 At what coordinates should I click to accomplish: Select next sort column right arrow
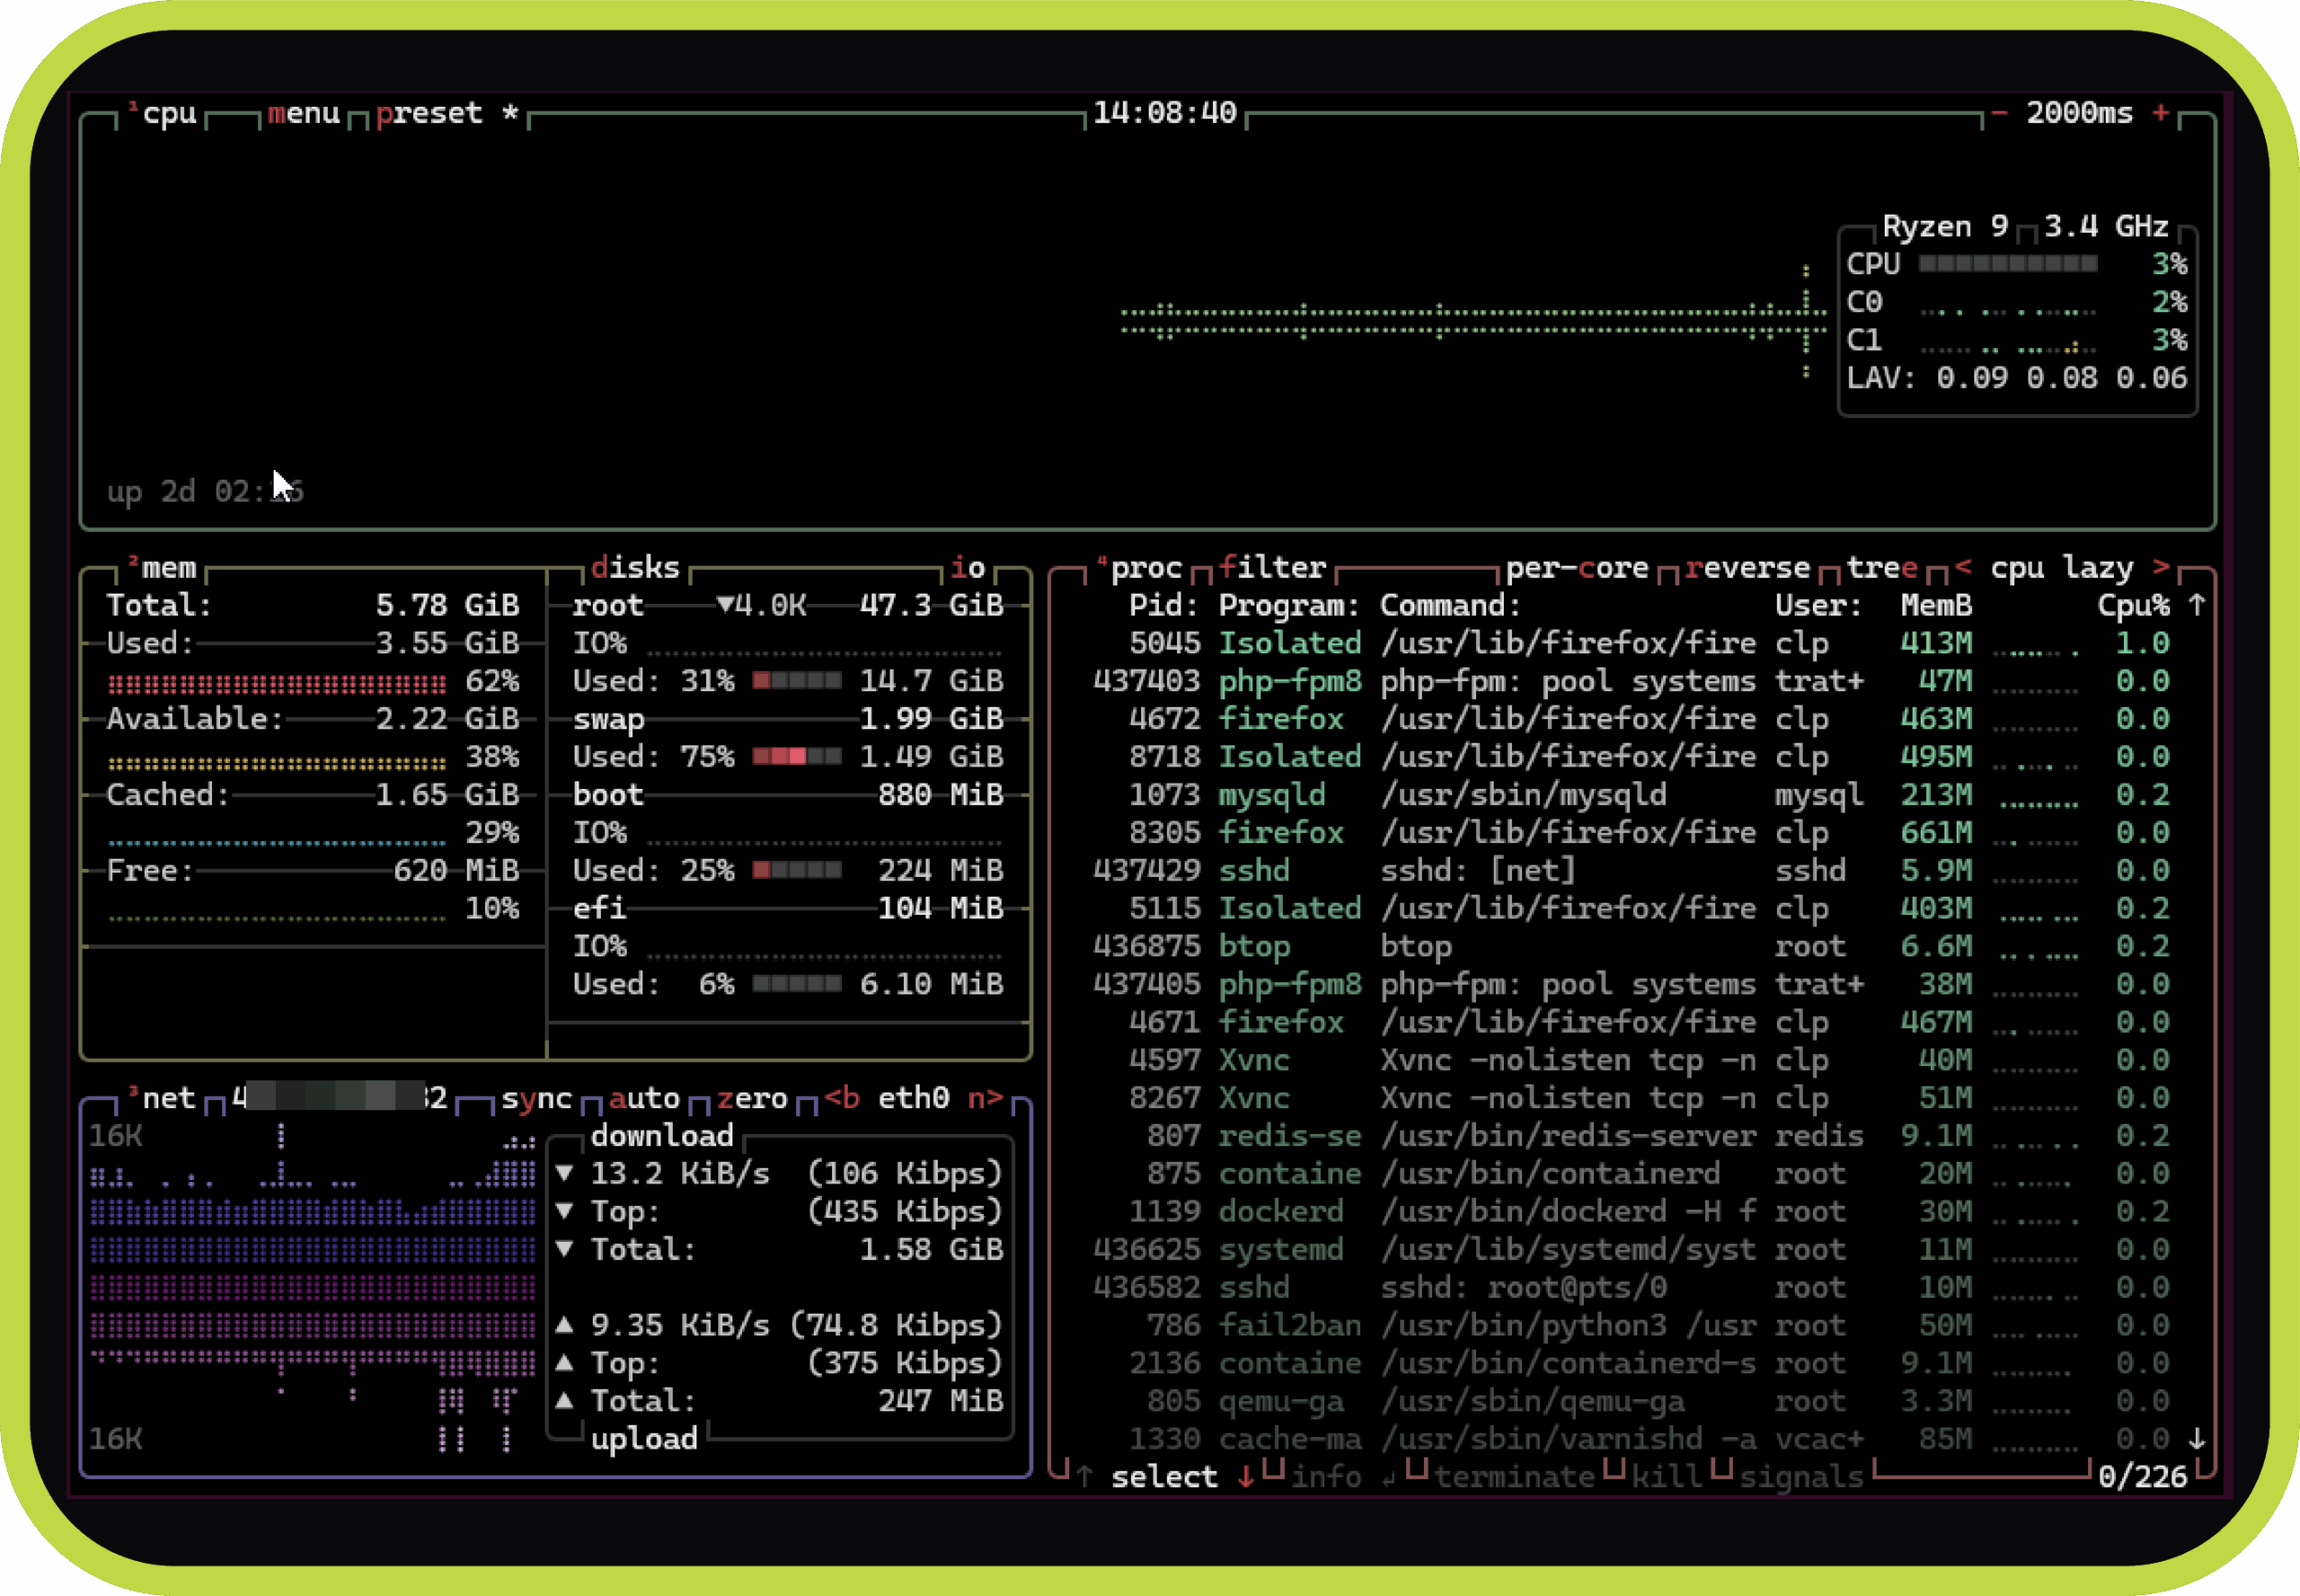pos(2161,568)
